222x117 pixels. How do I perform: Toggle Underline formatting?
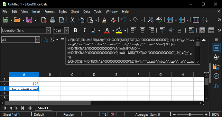point(93,30)
